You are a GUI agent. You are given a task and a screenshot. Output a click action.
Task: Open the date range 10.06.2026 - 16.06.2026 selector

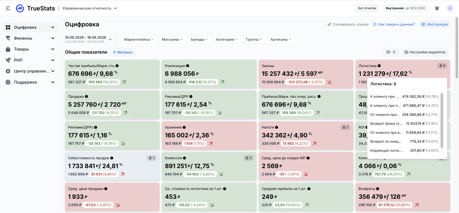pyautogui.click(x=89, y=39)
